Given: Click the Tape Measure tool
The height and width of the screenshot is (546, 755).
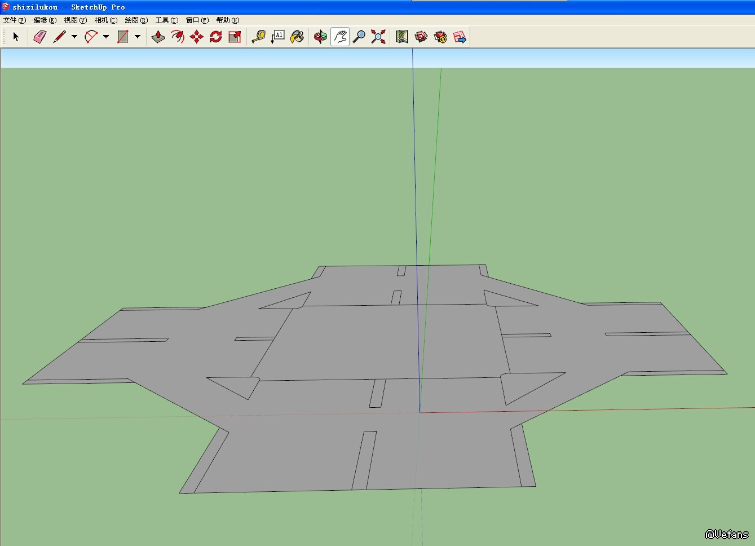Looking at the screenshot, I should click(258, 37).
